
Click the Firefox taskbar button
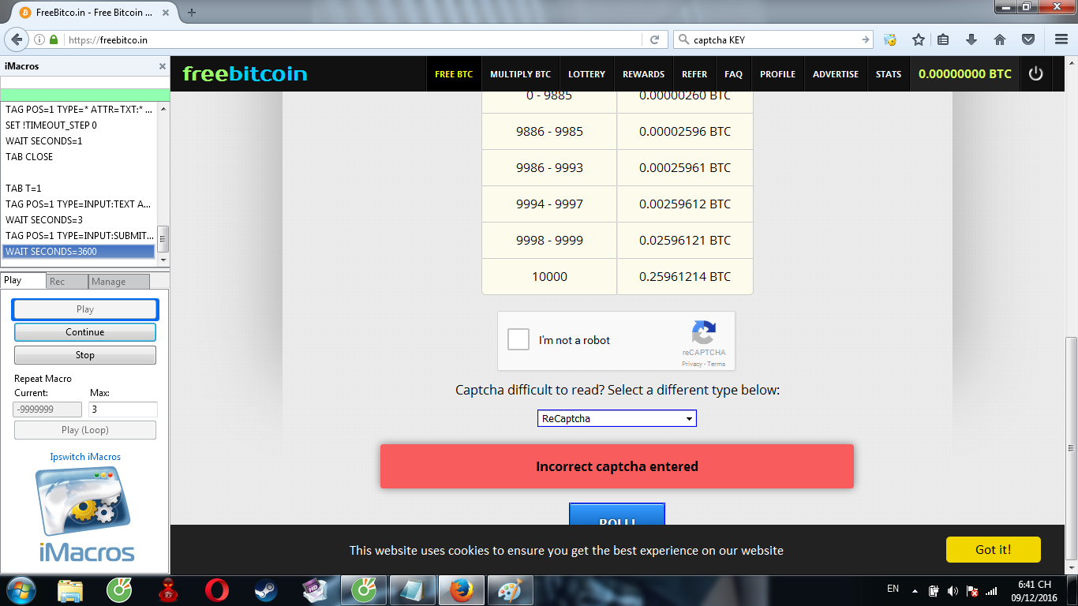point(460,589)
